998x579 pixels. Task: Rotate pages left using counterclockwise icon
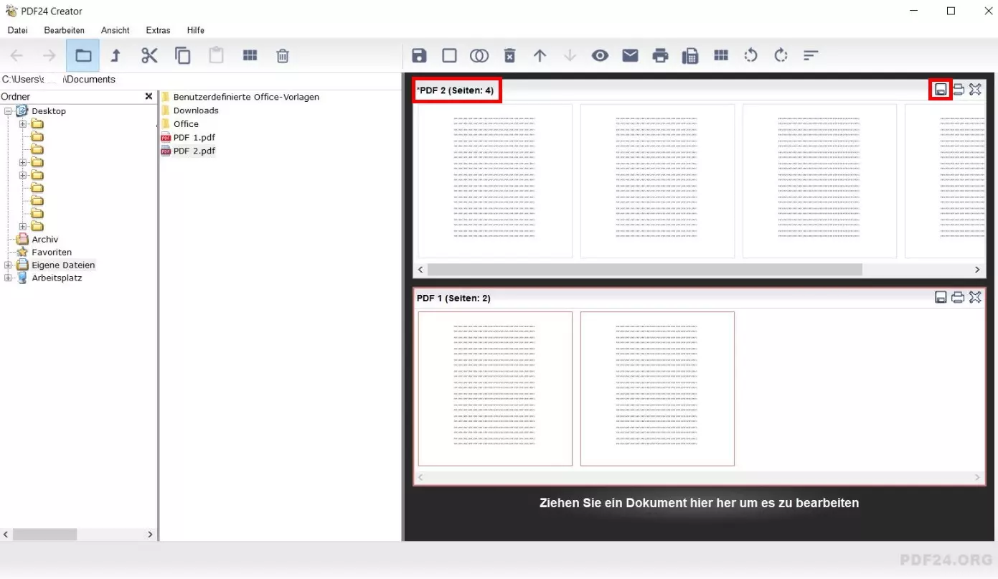click(x=750, y=56)
